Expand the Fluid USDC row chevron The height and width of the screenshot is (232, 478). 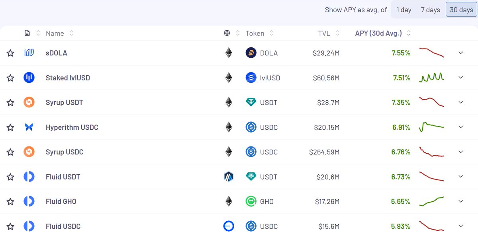[461, 226]
